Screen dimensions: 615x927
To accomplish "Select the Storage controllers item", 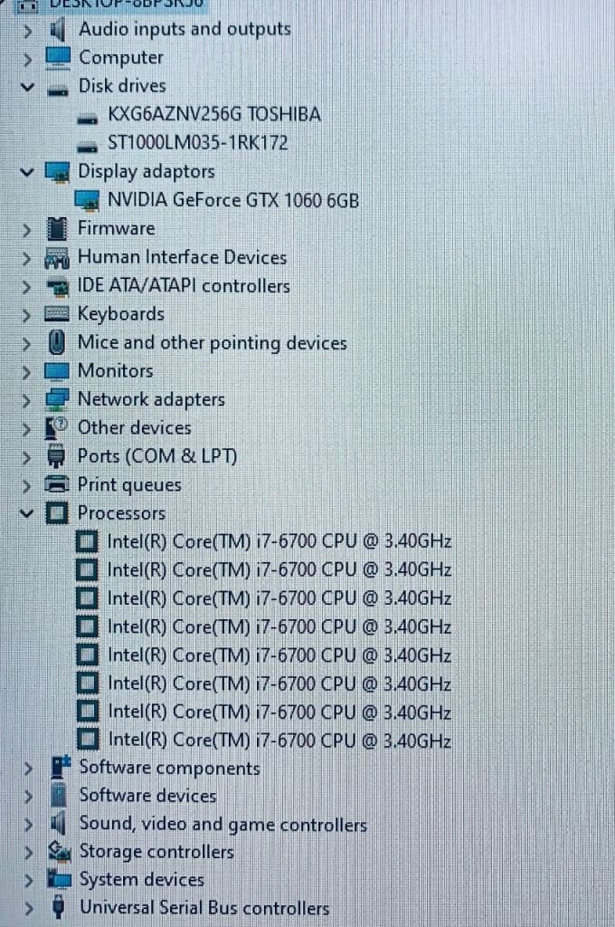I will [156, 852].
